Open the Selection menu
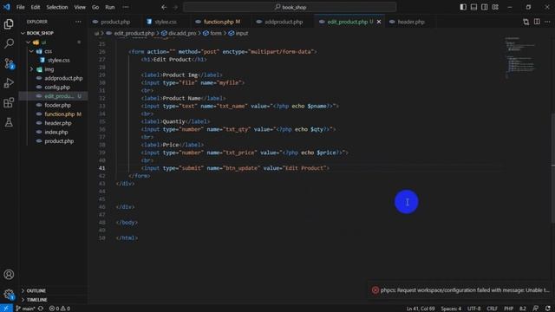 57,7
